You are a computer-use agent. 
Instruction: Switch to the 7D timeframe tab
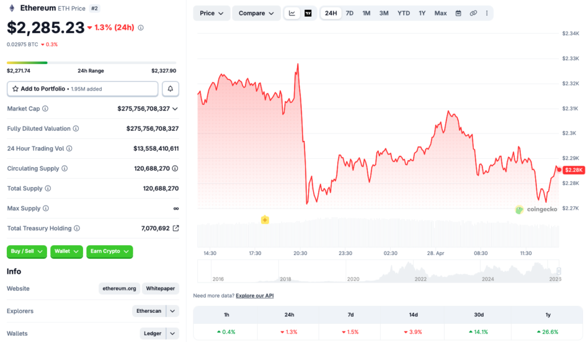(349, 13)
